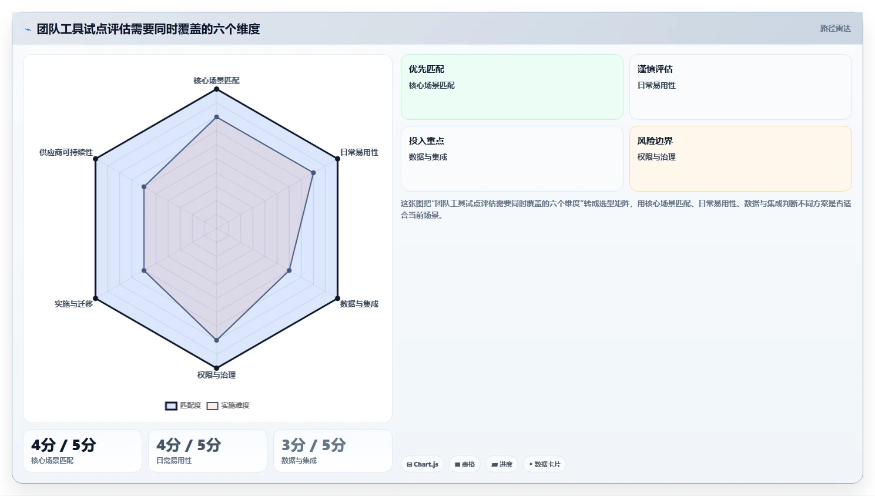Select the 日常易用性 4分 score card
This screenshot has height=496, width=875.
point(207,451)
